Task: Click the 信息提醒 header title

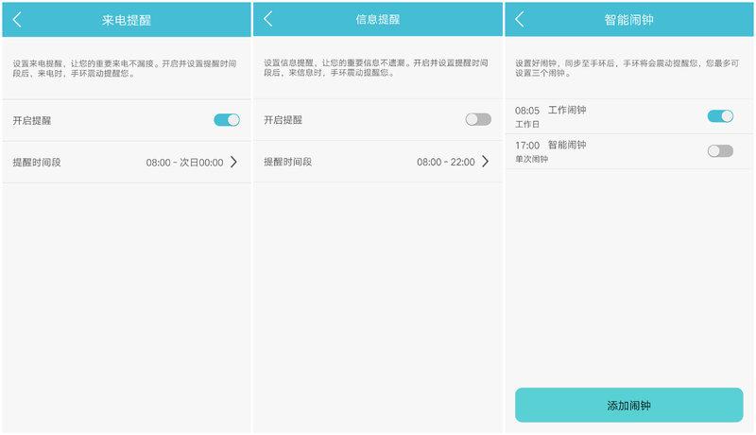Action: click(377, 19)
